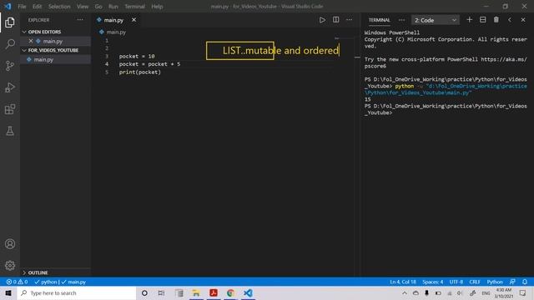The width and height of the screenshot is (534, 300).
Task: Create a new terminal with plus icon
Action: (469, 20)
